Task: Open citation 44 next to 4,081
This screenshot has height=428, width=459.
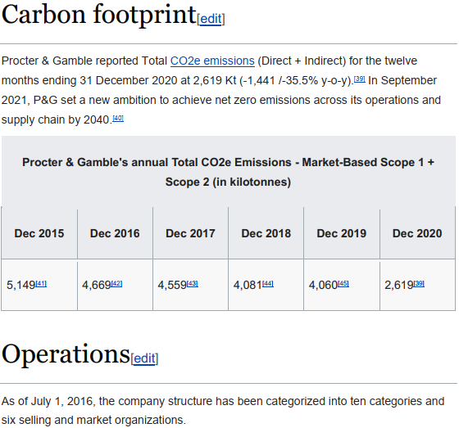Action: tap(268, 284)
